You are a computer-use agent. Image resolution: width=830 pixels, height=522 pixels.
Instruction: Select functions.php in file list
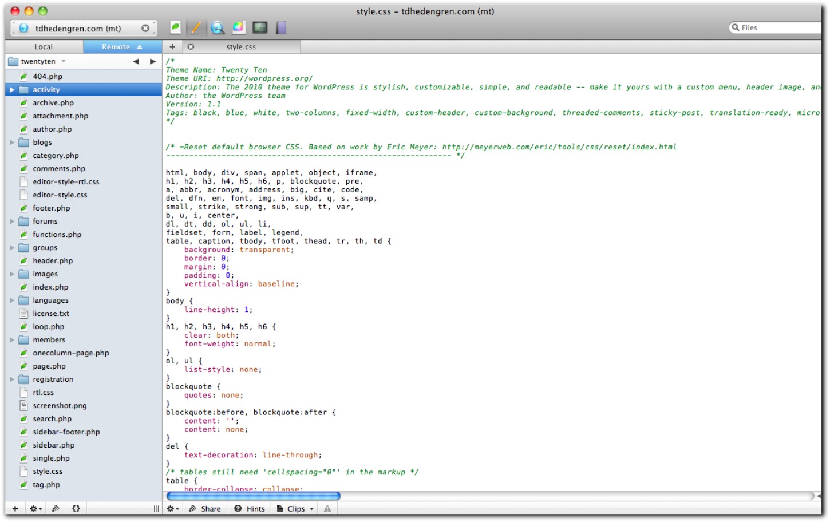[84, 235]
